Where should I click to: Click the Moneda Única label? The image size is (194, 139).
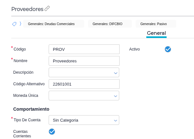pyautogui.click(x=26, y=96)
